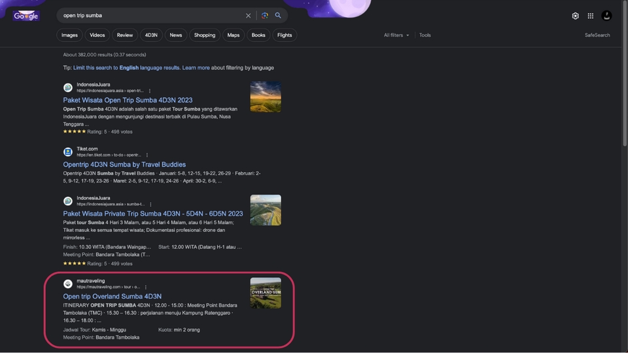Open the Google apps grid icon

click(x=590, y=16)
